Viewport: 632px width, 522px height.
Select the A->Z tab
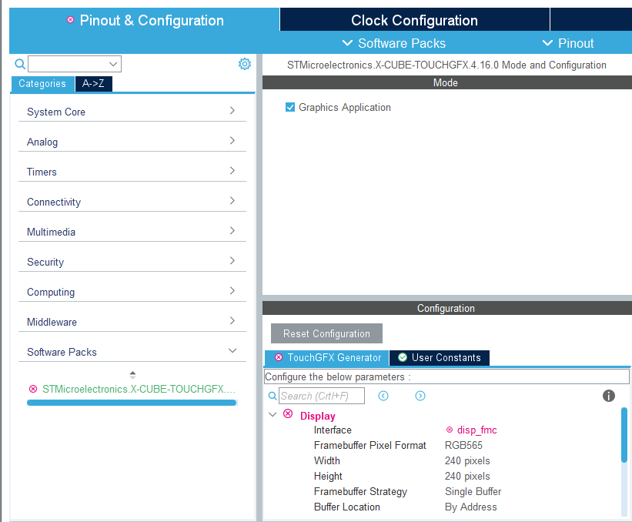93,83
